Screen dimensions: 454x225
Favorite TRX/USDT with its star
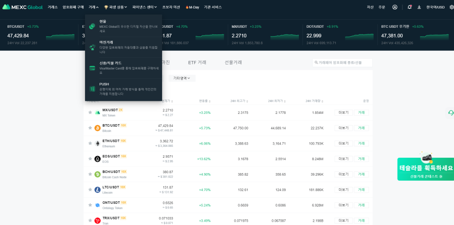(90, 220)
